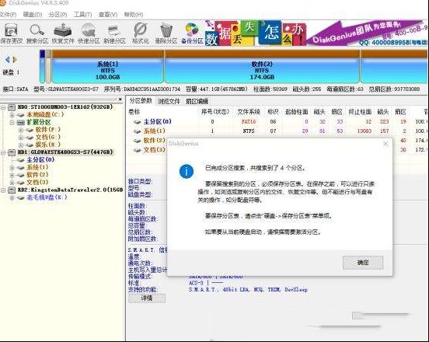Click the 保存更改 (Save changes) toolbar icon
Screen dimensions: 429x342
pos(11,33)
